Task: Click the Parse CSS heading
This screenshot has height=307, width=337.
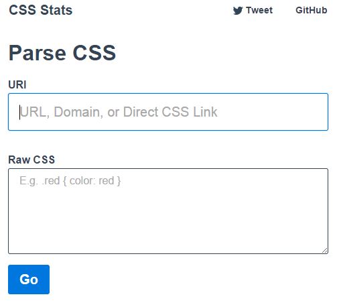Action: (x=62, y=53)
